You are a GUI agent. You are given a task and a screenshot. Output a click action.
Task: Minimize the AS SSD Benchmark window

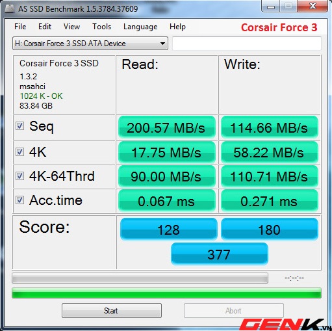pyautogui.click(x=271, y=7)
